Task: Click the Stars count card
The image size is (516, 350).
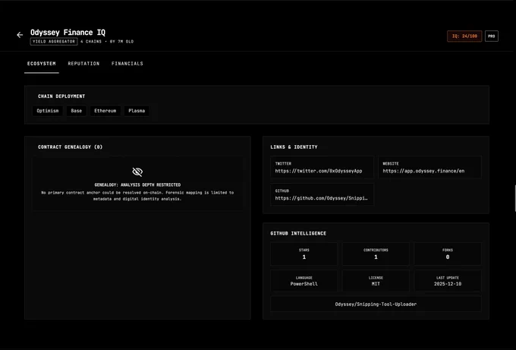Action: point(304,254)
